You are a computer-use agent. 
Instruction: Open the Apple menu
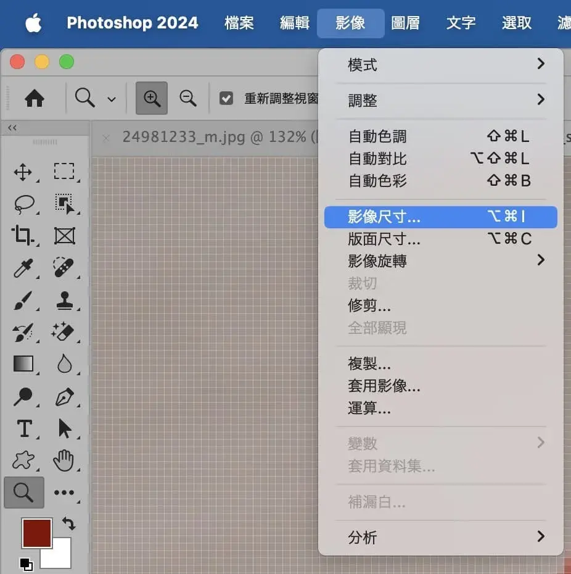pos(33,23)
